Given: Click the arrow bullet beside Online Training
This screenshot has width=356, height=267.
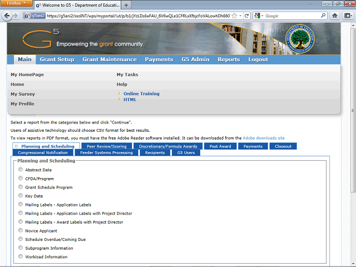Looking at the screenshot, I should (x=119, y=93).
